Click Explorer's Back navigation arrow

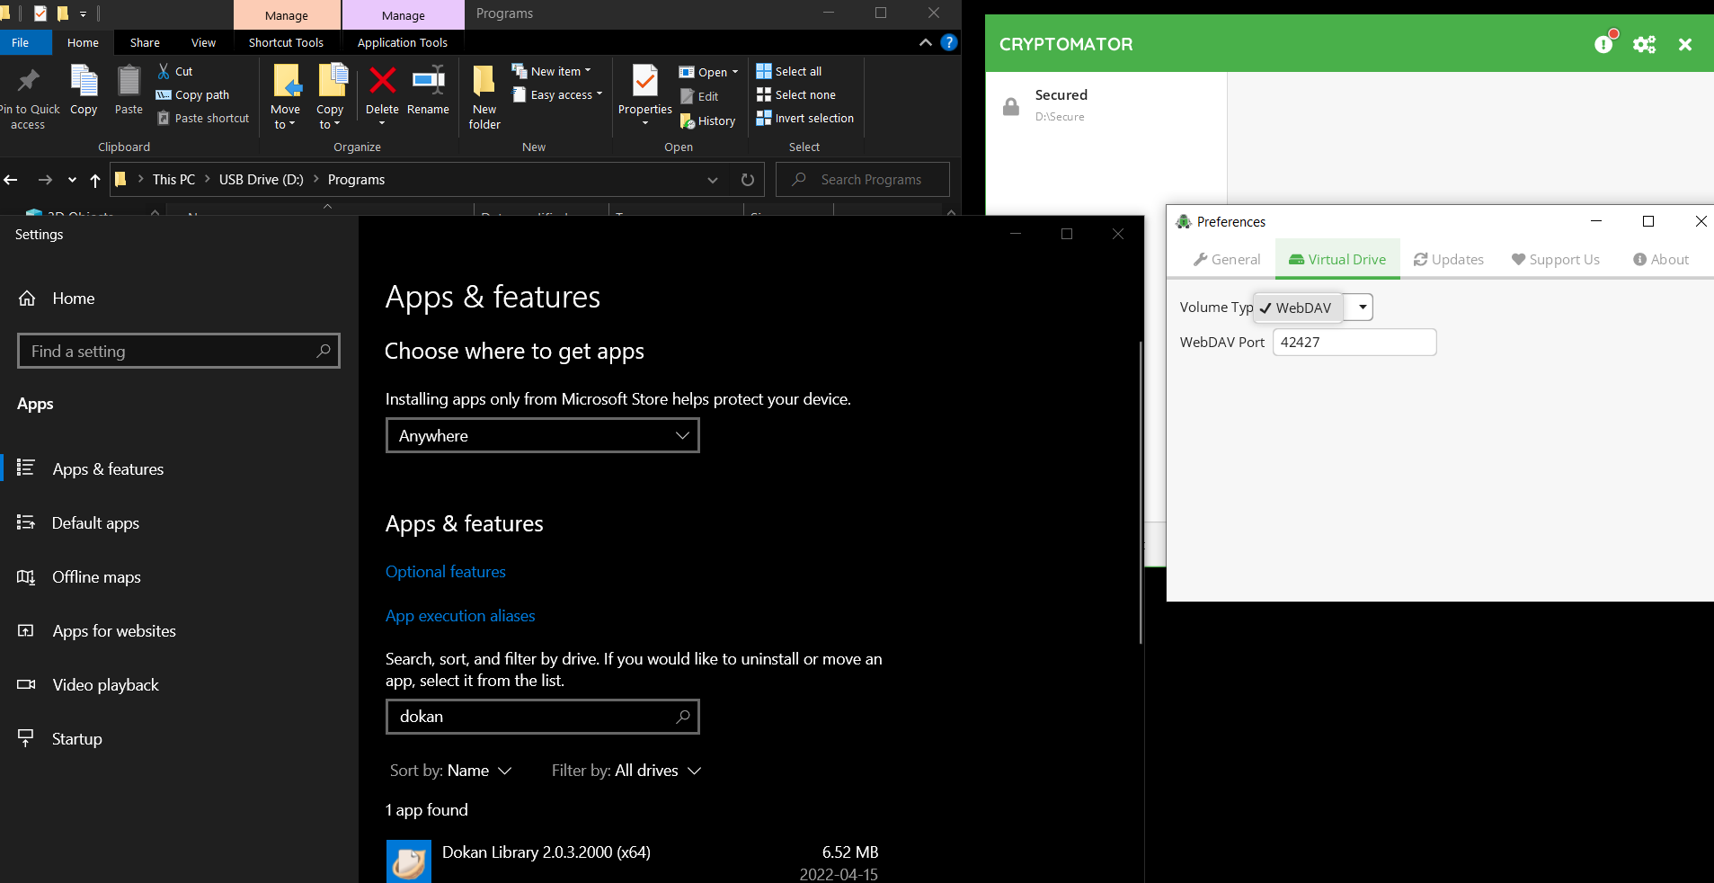11,180
